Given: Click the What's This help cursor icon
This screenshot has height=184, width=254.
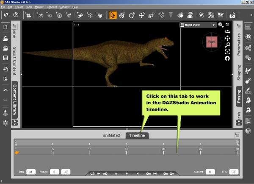Looking at the screenshot, I should tap(6, 15).
